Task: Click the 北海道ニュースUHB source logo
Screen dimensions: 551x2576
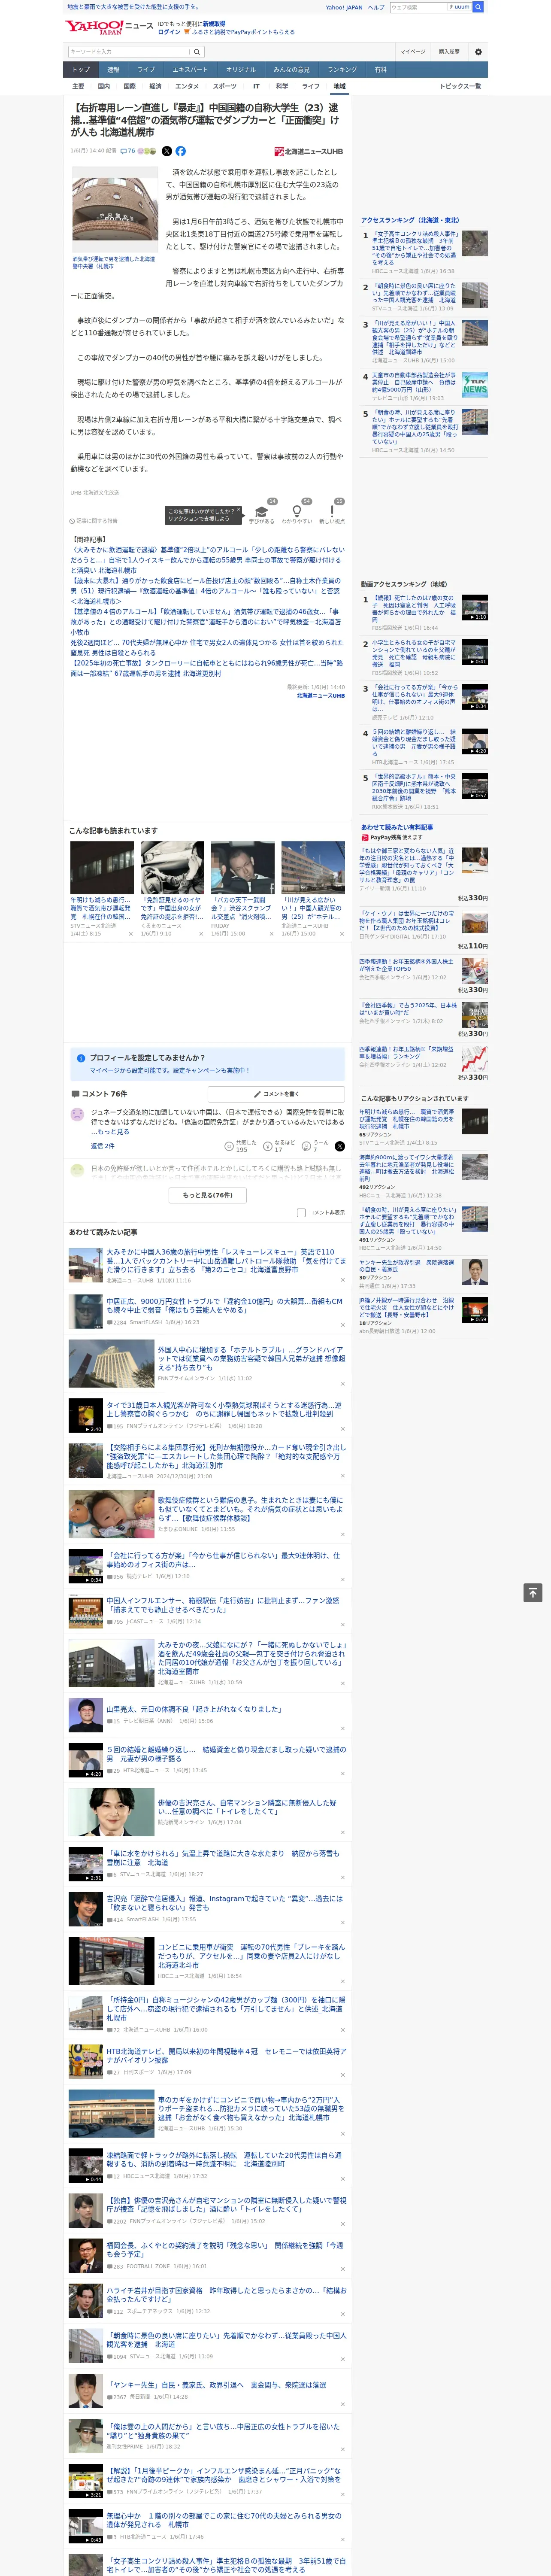Action: point(308,152)
